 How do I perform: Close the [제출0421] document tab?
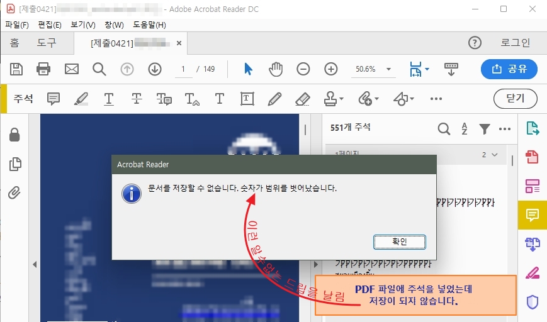point(179,43)
